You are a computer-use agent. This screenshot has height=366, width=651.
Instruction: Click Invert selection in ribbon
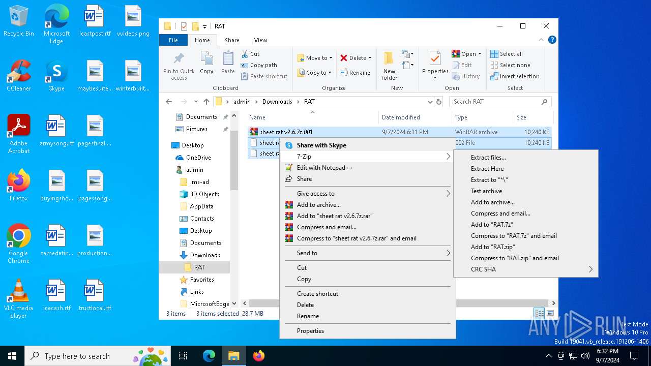pyautogui.click(x=515, y=76)
